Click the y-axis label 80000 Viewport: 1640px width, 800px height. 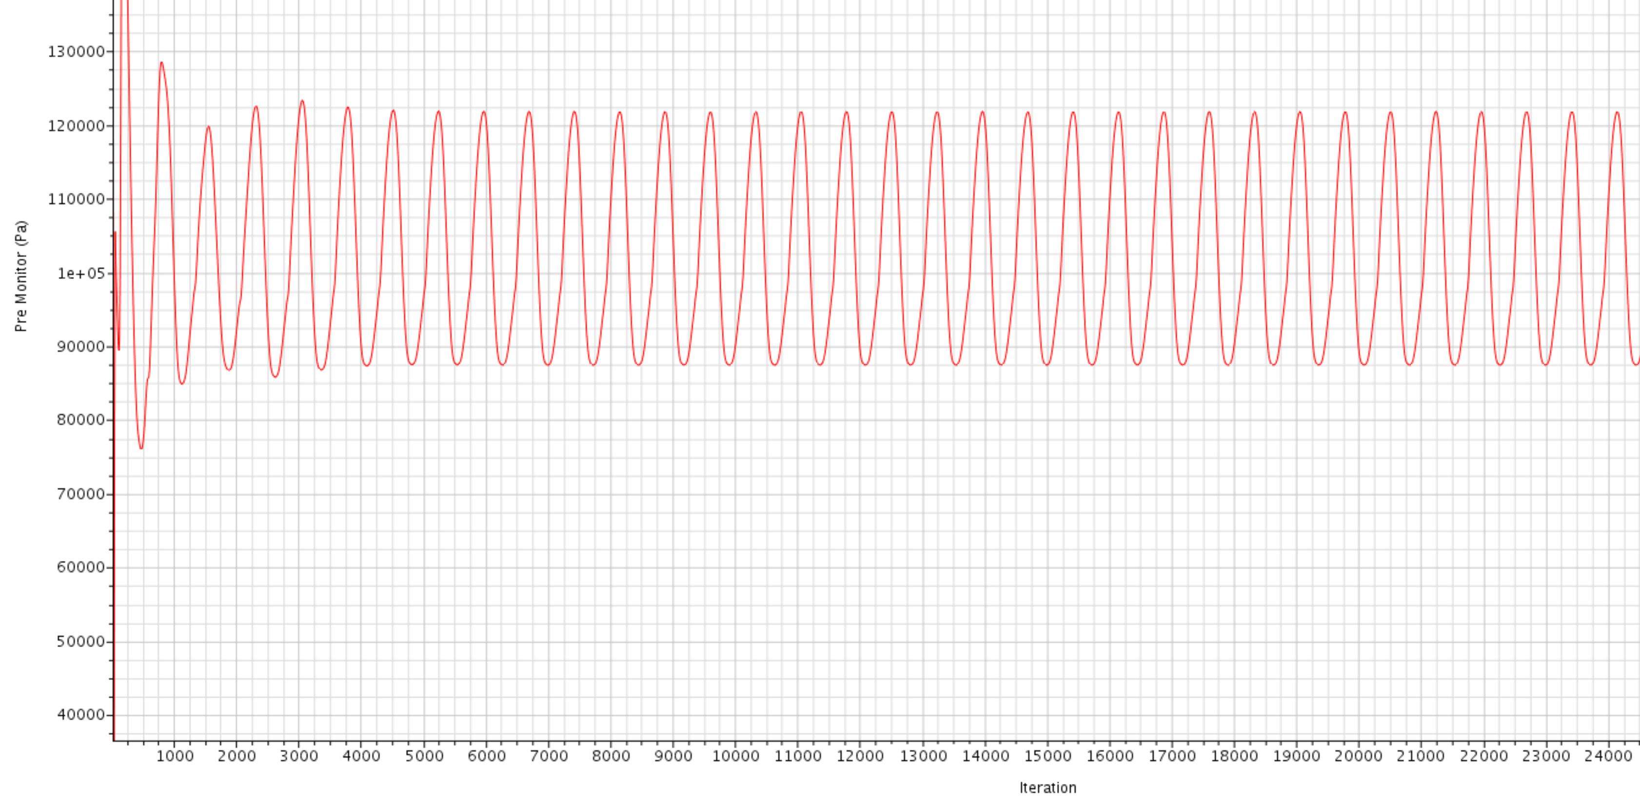81,420
